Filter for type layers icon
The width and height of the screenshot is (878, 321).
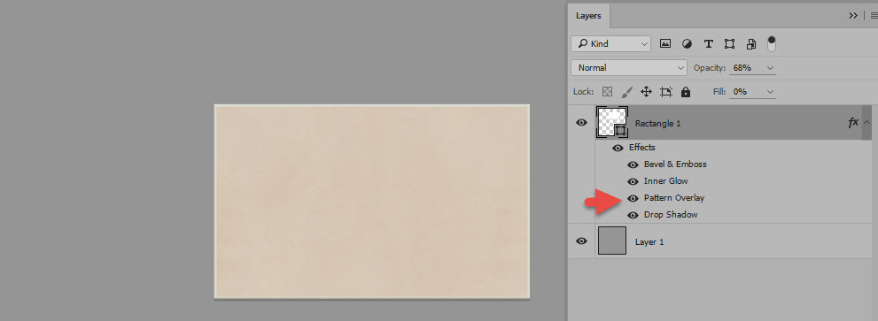pos(708,43)
